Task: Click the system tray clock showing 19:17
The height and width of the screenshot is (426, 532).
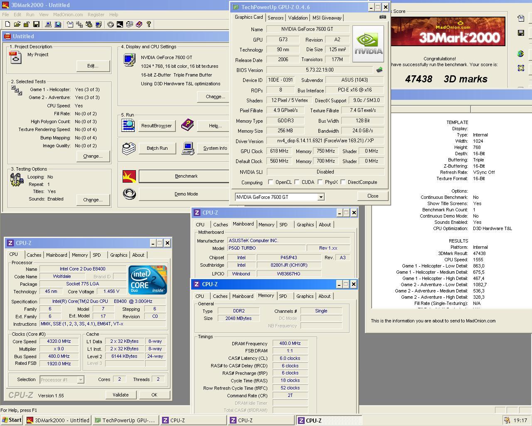Action: tap(520, 420)
